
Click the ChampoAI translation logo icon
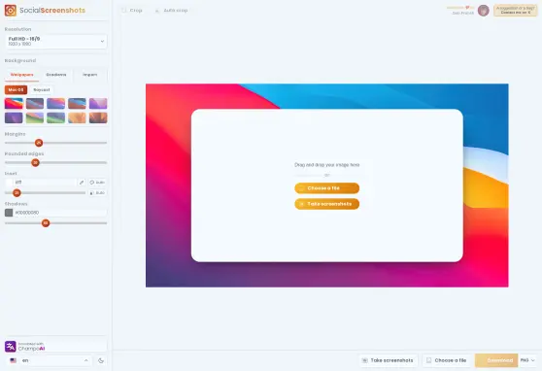(x=11, y=346)
